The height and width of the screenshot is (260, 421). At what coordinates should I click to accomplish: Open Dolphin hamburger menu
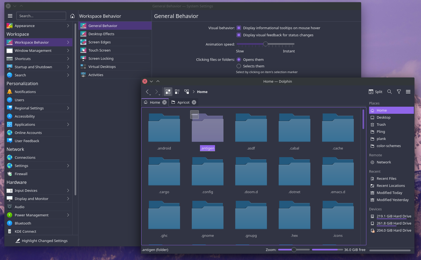[408, 92]
